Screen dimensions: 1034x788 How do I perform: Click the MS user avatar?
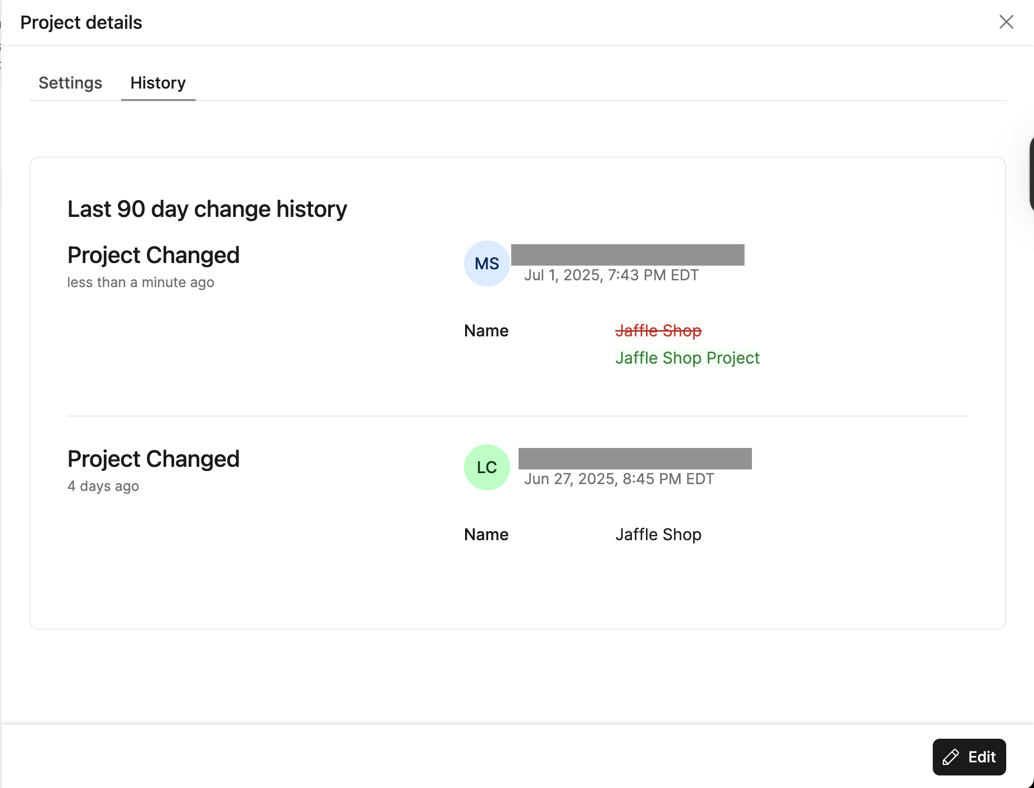click(x=486, y=264)
